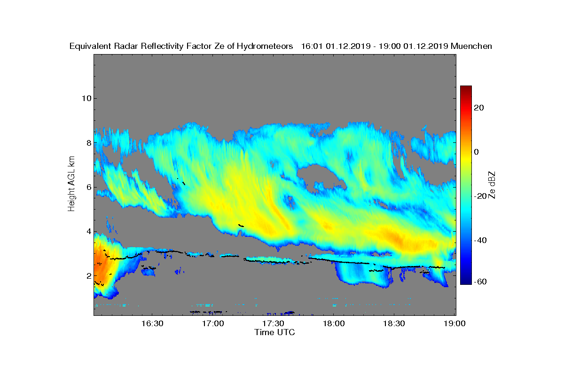Click the height tick label 6
The height and width of the screenshot is (376, 564).
pyautogui.click(x=88, y=187)
